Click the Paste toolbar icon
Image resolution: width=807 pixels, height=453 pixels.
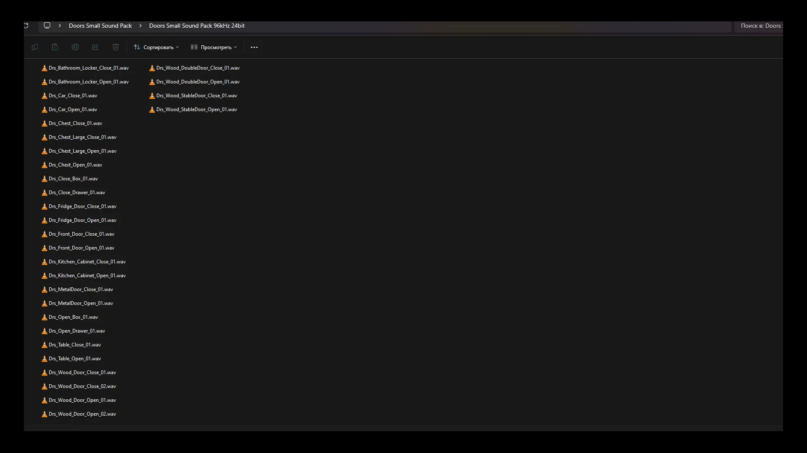click(x=55, y=47)
